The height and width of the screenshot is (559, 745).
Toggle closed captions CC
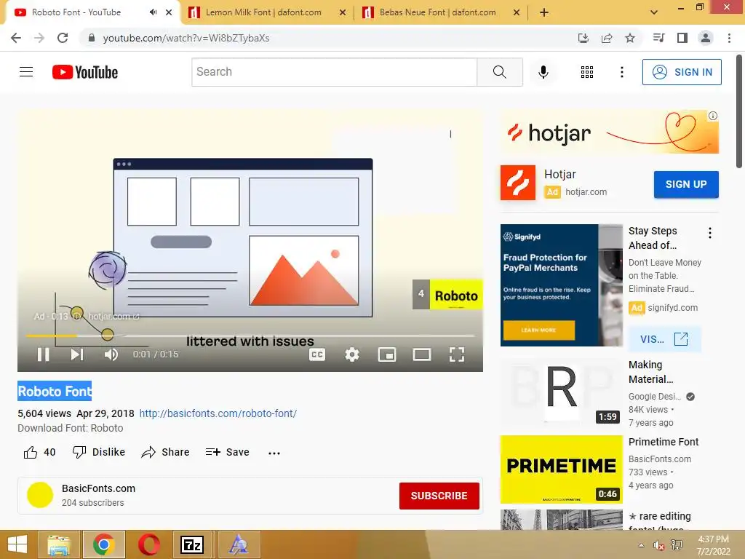click(317, 354)
